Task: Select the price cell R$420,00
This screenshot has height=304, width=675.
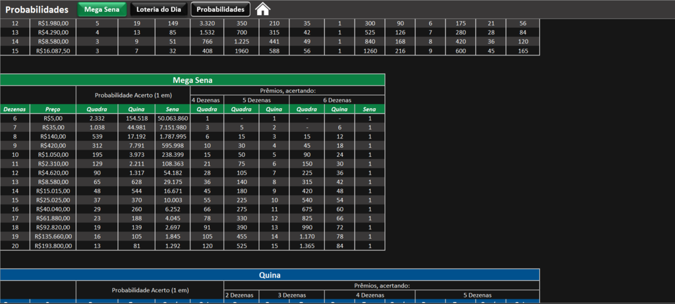Action: (53, 146)
